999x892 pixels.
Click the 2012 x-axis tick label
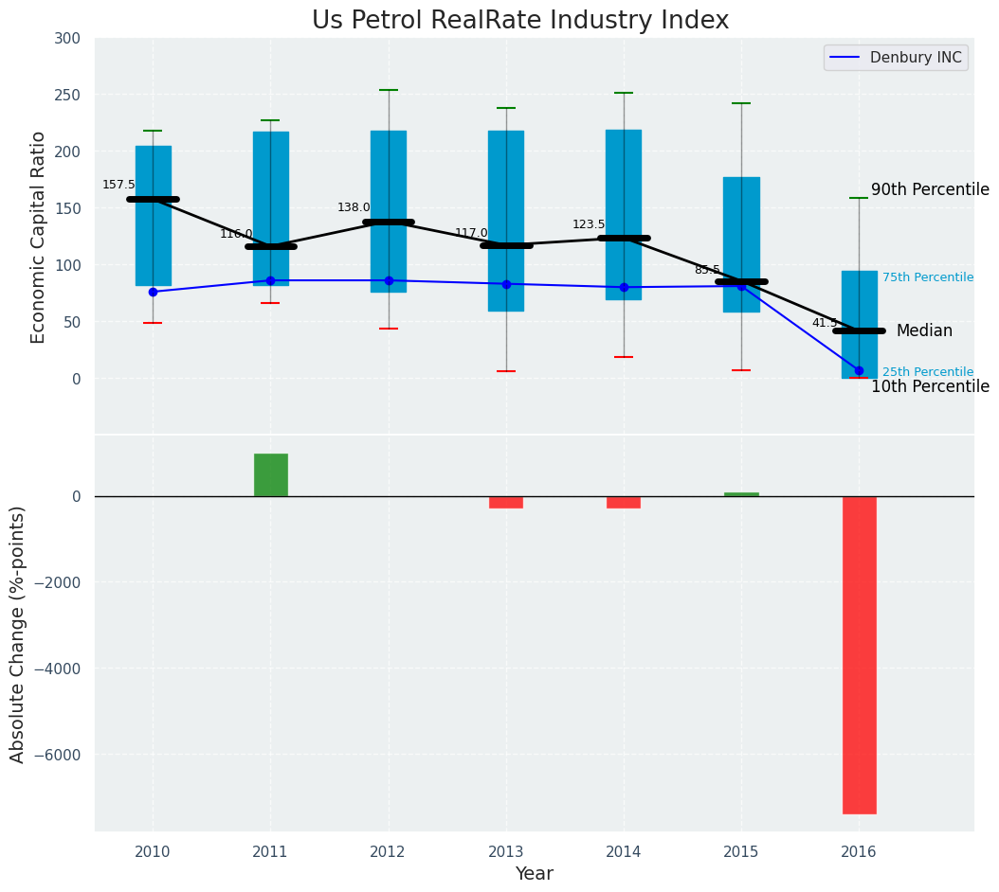point(388,852)
